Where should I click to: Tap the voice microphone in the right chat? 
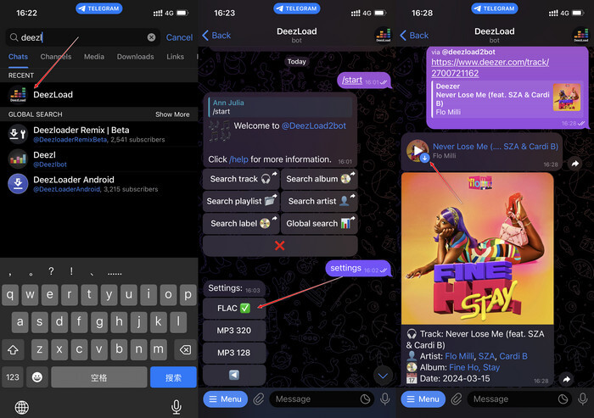(x=583, y=399)
